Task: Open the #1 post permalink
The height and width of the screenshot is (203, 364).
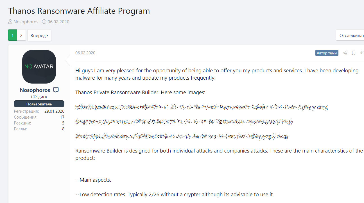Action: pos(362,53)
